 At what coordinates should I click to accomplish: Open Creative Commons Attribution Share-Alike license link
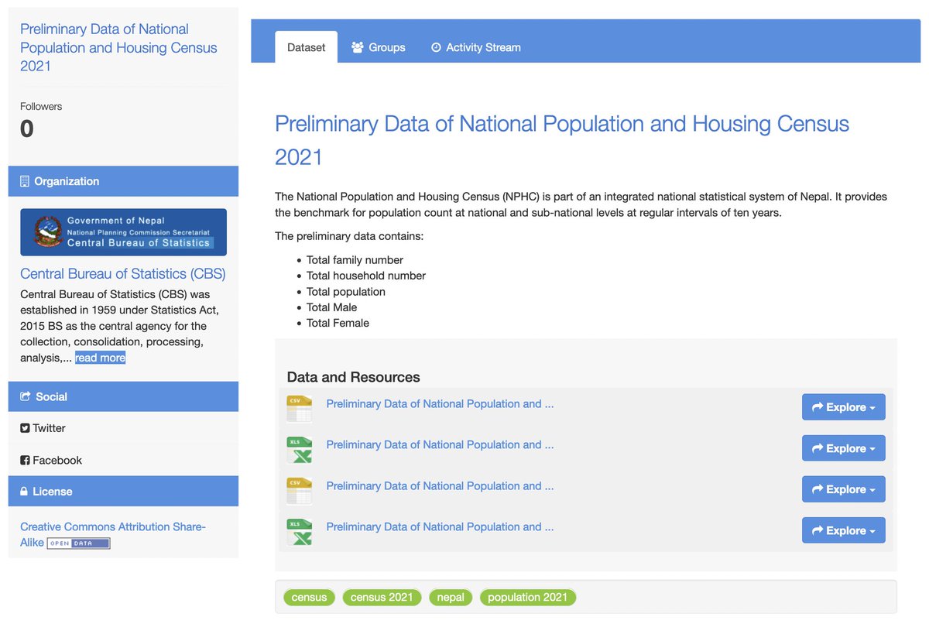(x=113, y=534)
